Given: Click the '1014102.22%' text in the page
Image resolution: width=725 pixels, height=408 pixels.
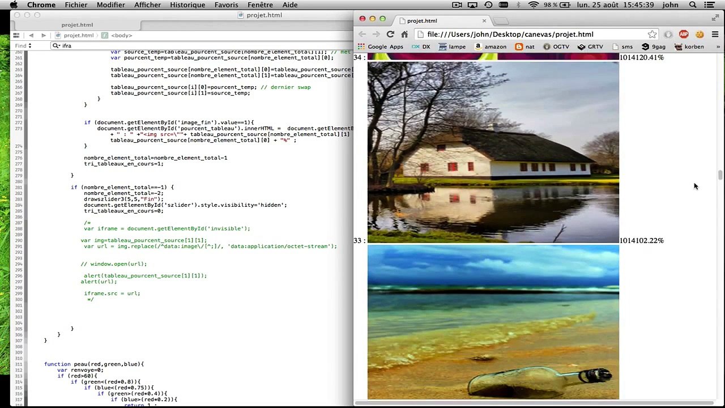Looking at the screenshot, I should pos(642,240).
